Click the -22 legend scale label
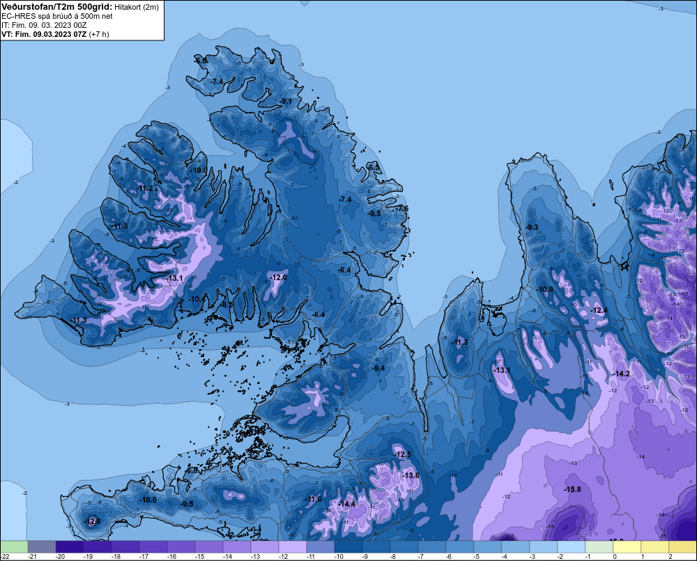 [6, 556]
